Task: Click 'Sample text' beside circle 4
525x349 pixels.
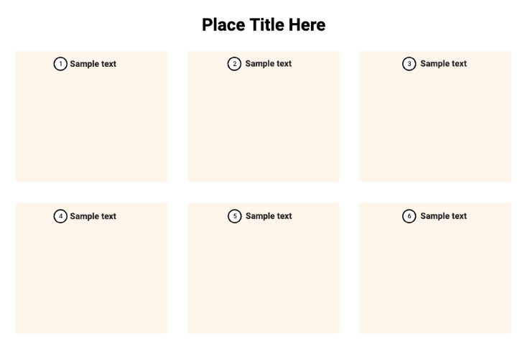Action: point(93,216)
